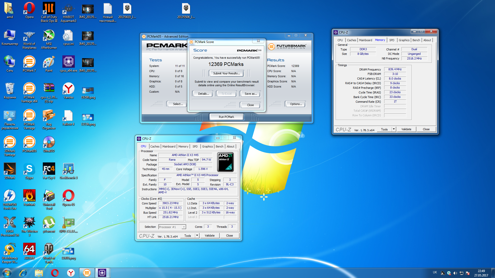This screenshot has width=495, height=278.
Task: Click 12369 PCMarks score text
Action: [226, 64]
